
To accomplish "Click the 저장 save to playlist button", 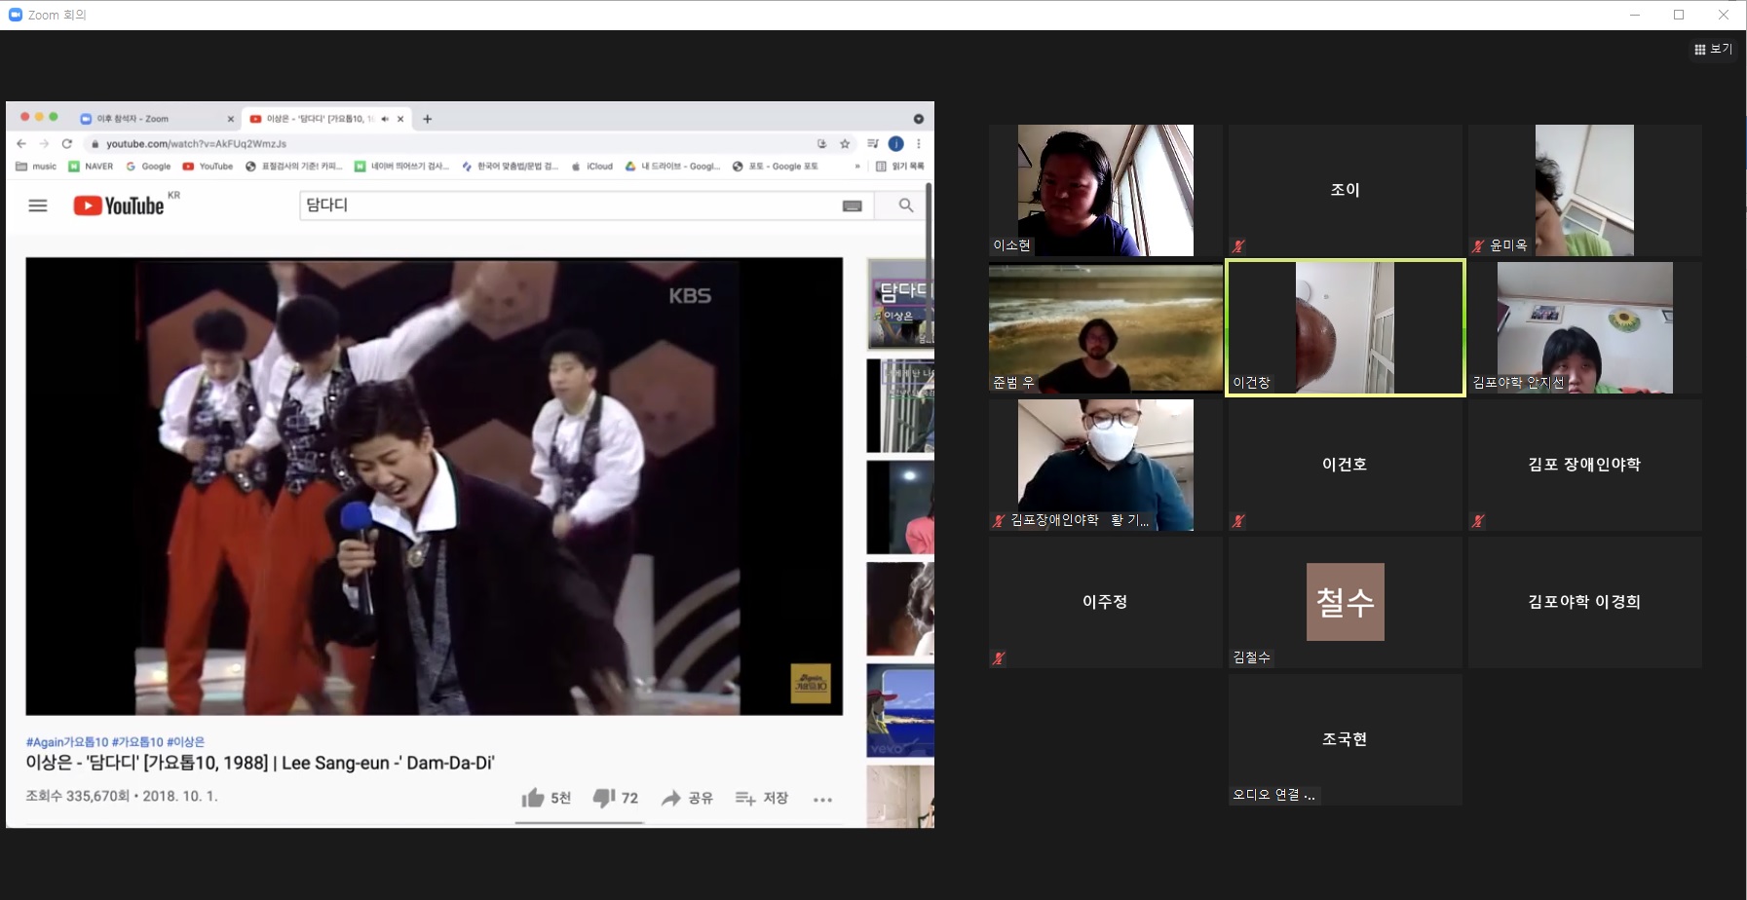I will (762, 799).
